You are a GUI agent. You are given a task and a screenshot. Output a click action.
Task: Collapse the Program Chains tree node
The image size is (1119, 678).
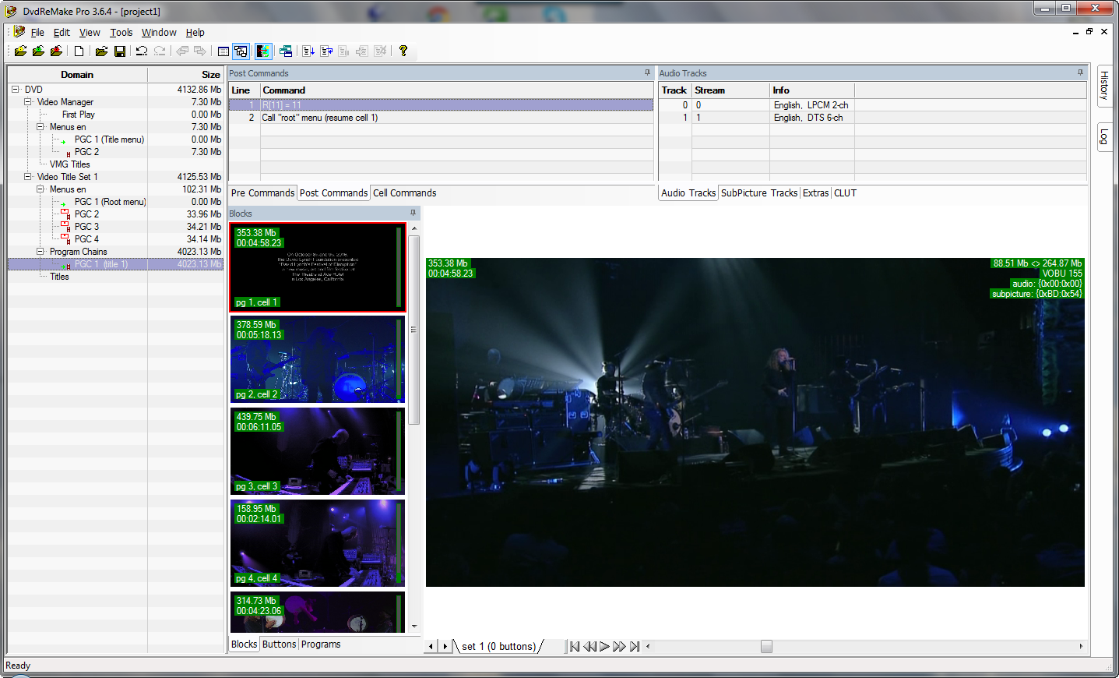pyautogui.click(x=40, y=252)
